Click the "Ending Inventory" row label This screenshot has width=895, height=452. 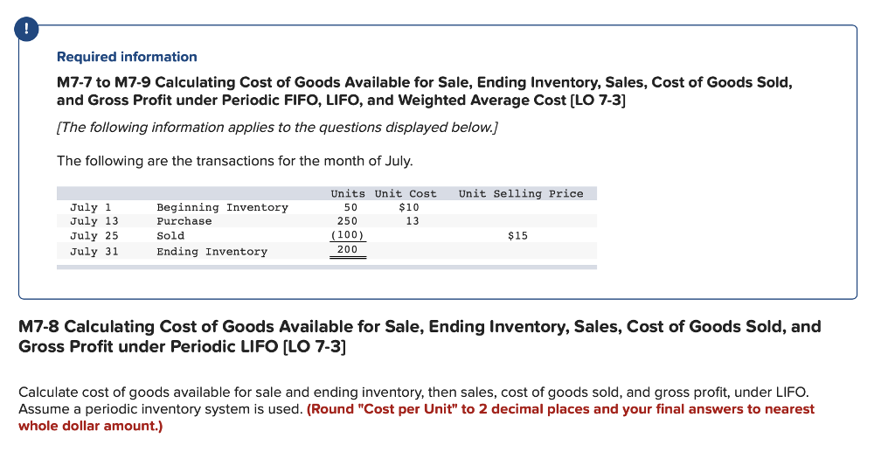212,252
